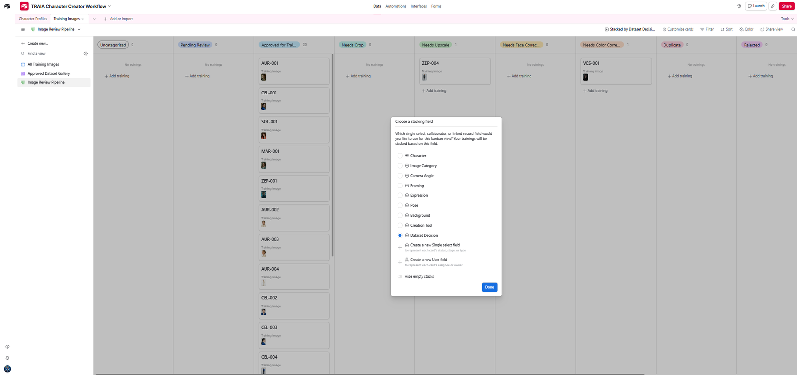Select the Camera Angle radio option
Viewport: 797px width, 375px height.
coord(400,176)
